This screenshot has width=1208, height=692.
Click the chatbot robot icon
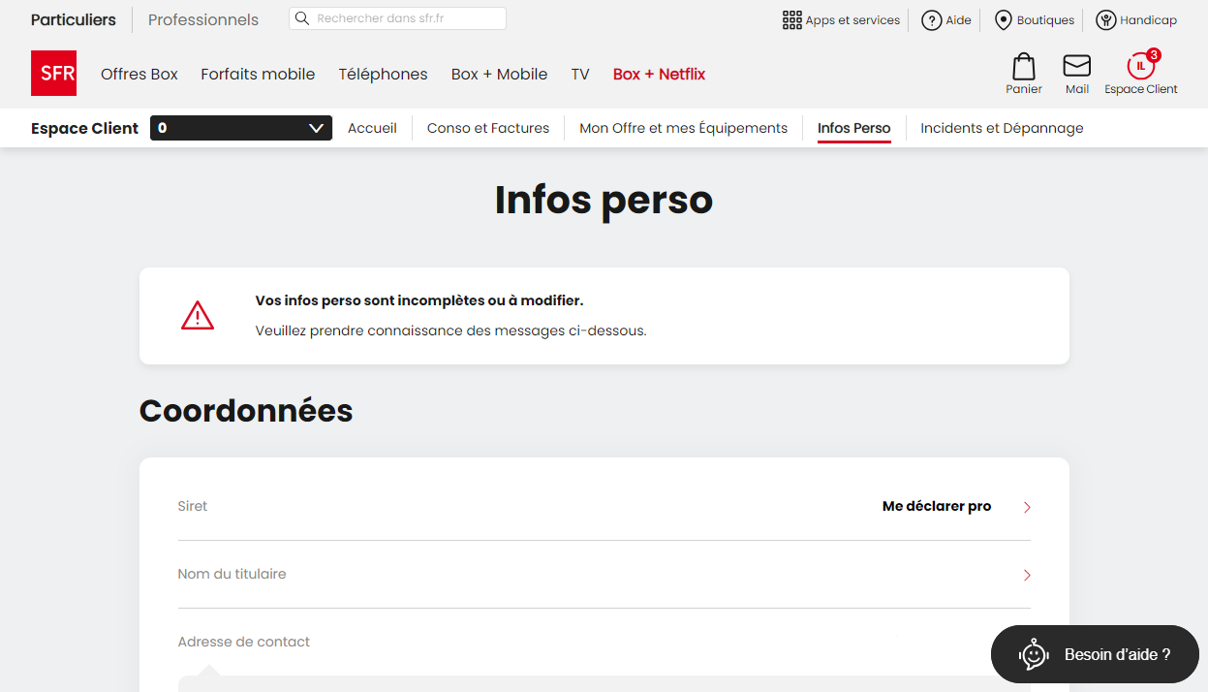point(1035,654)
